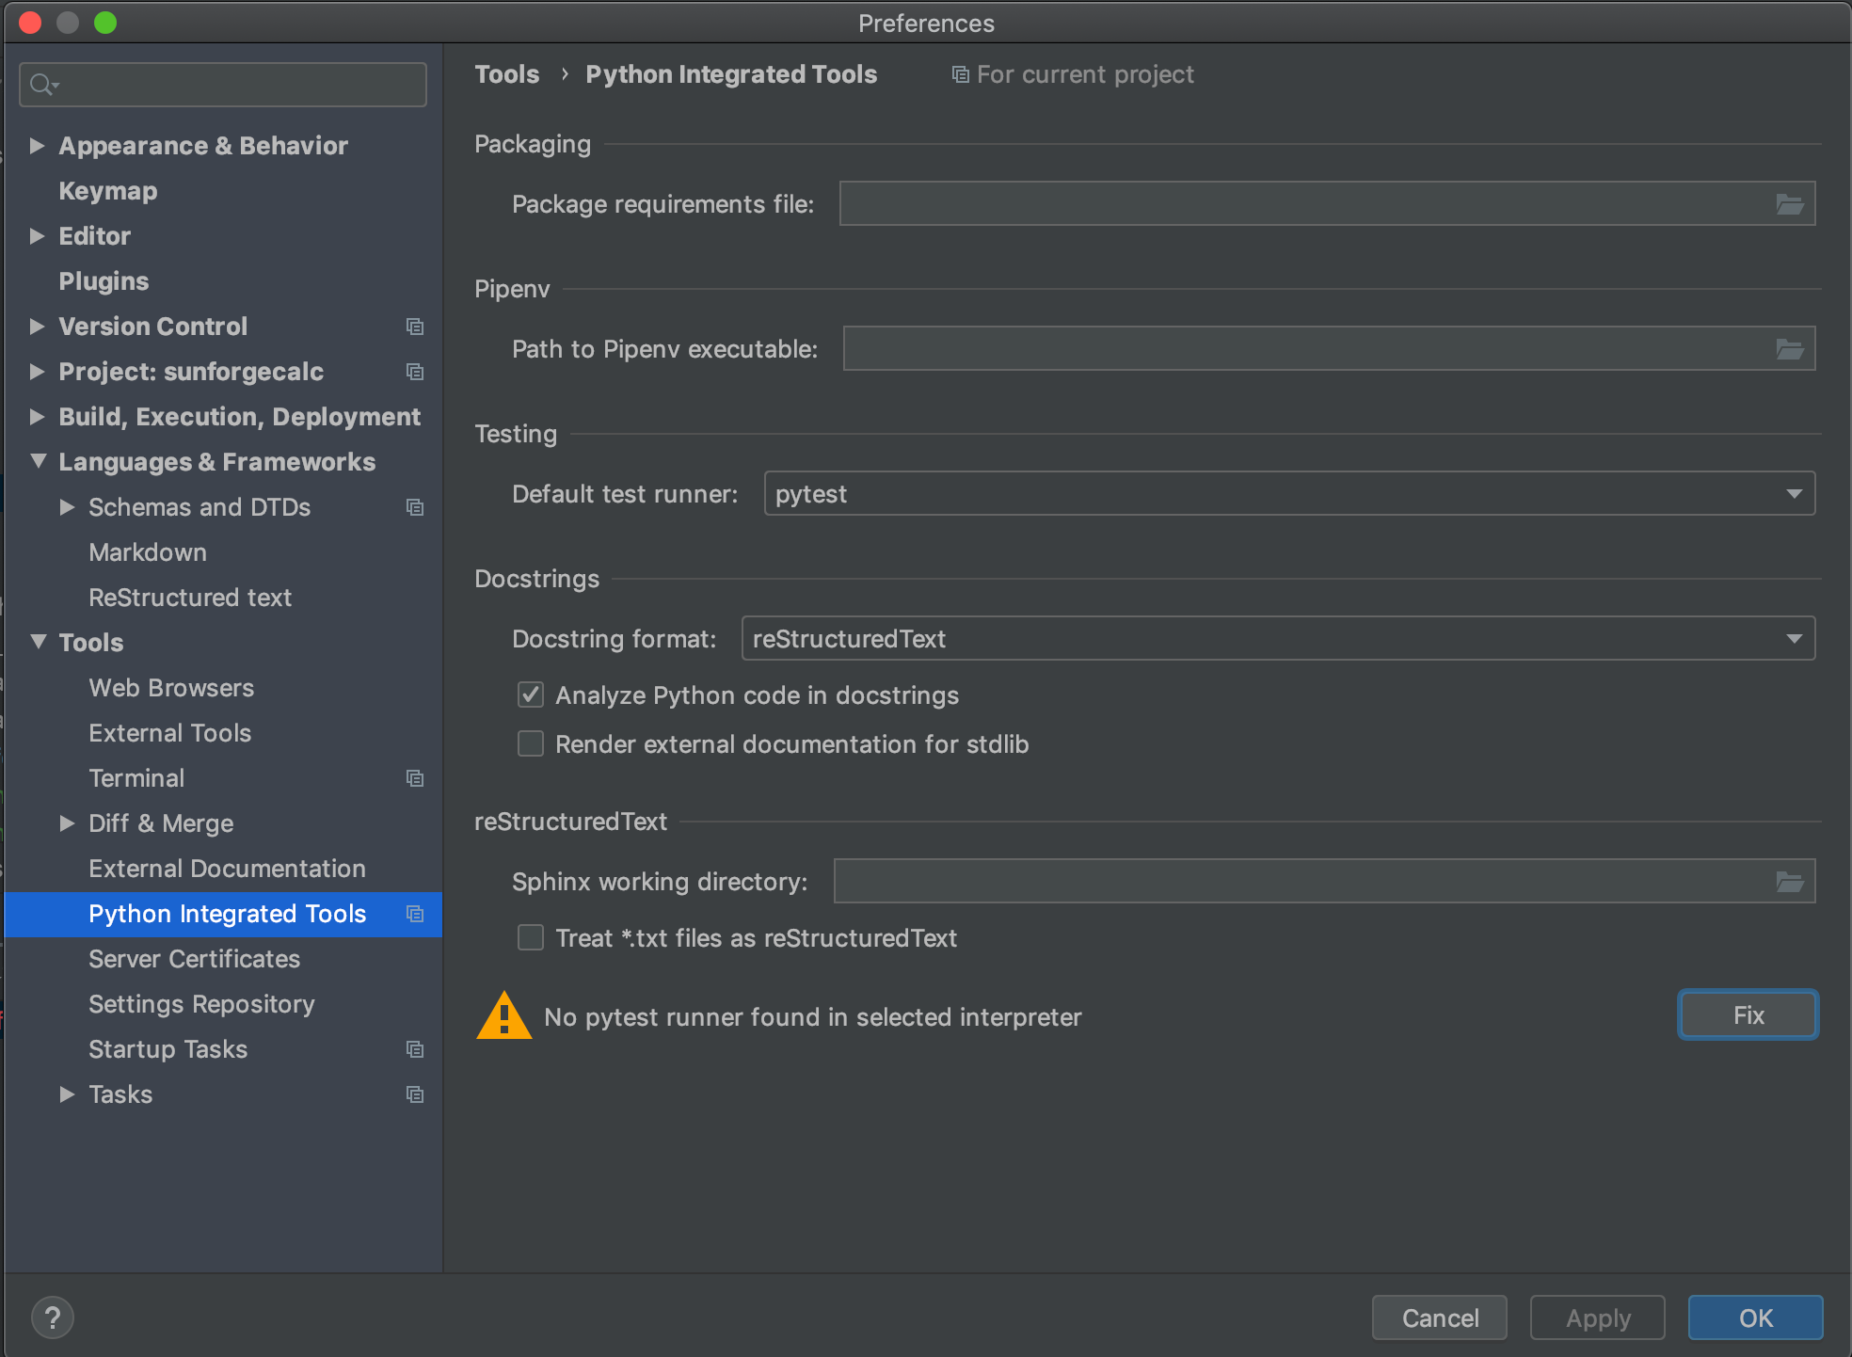The height and width of the screenshot is (1357, 1852).
Task: Open the Pipenv executable file browser
Action: 1789,348
